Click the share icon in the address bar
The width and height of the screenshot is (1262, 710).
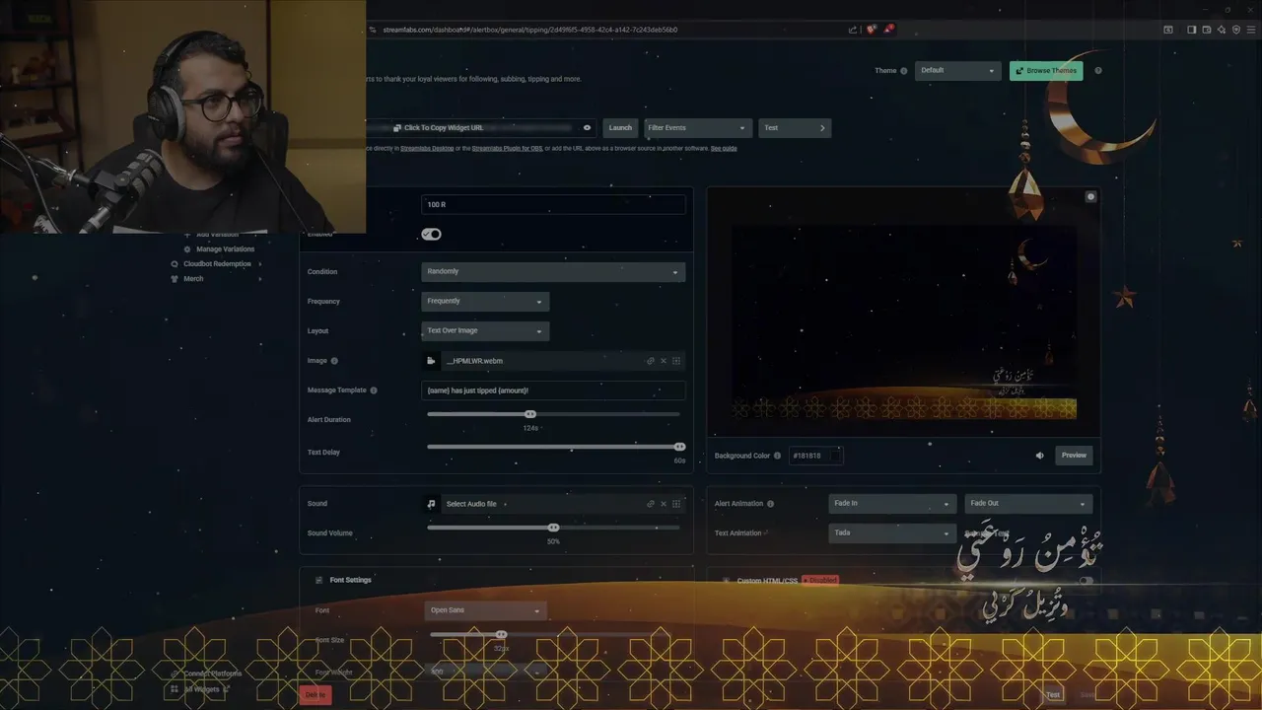coord(853,30)
